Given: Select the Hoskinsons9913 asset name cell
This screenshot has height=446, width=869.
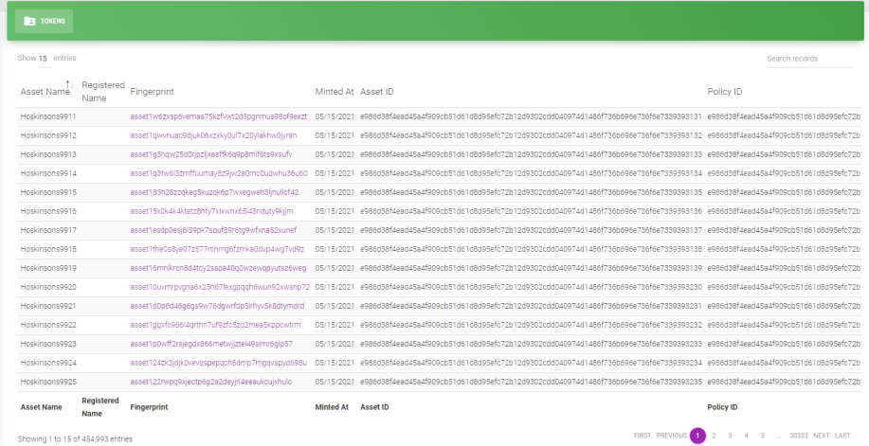Looking at the screenshot, I should tap(48, 154).
